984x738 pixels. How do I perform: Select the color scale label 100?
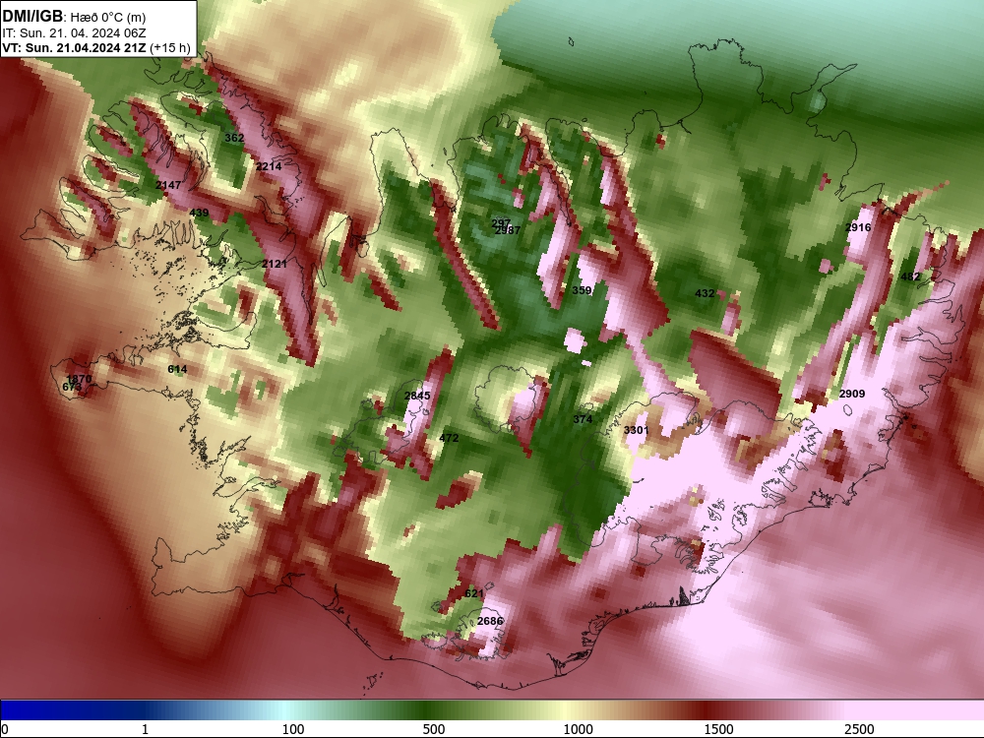(x=293, y=729)
